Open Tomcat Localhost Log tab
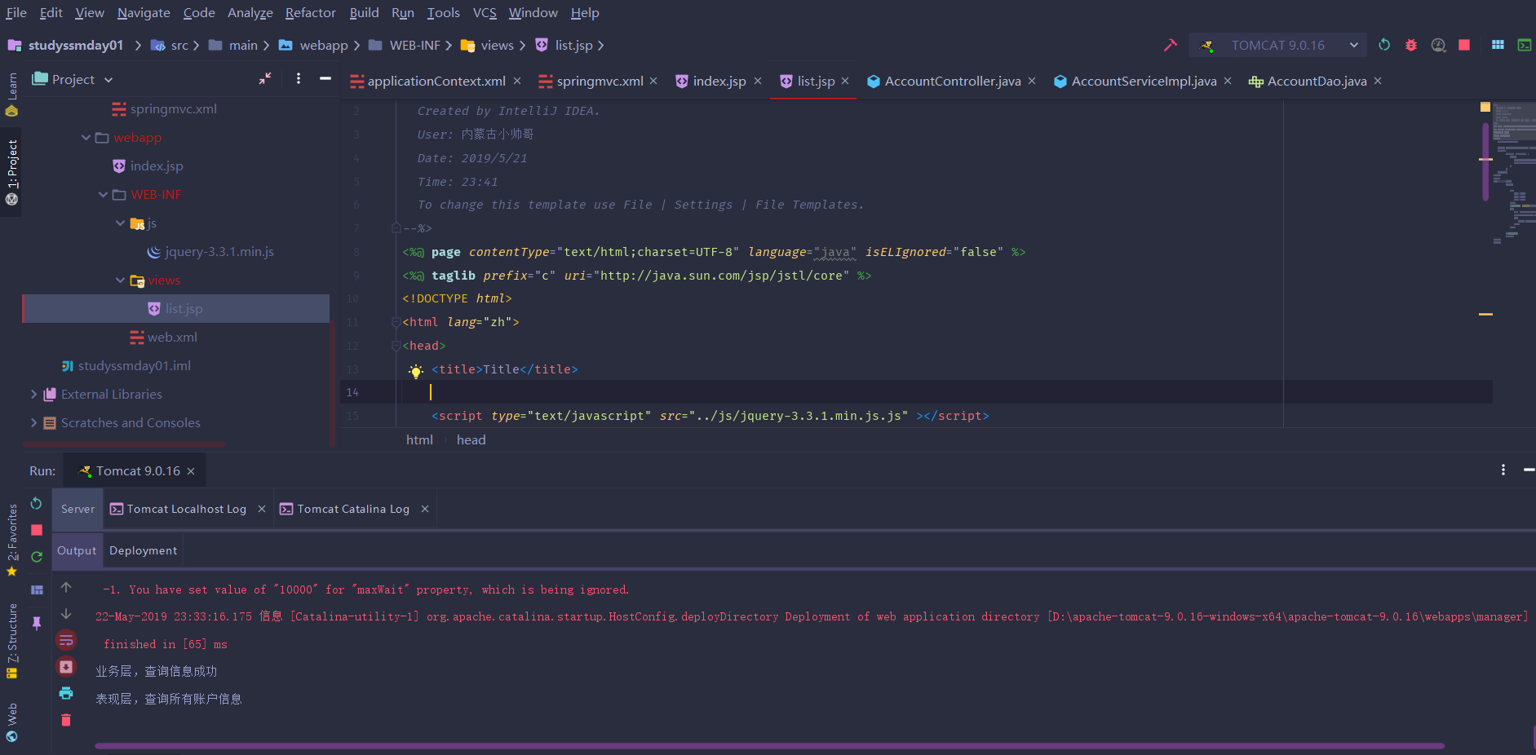 click(x=186, y=509)
